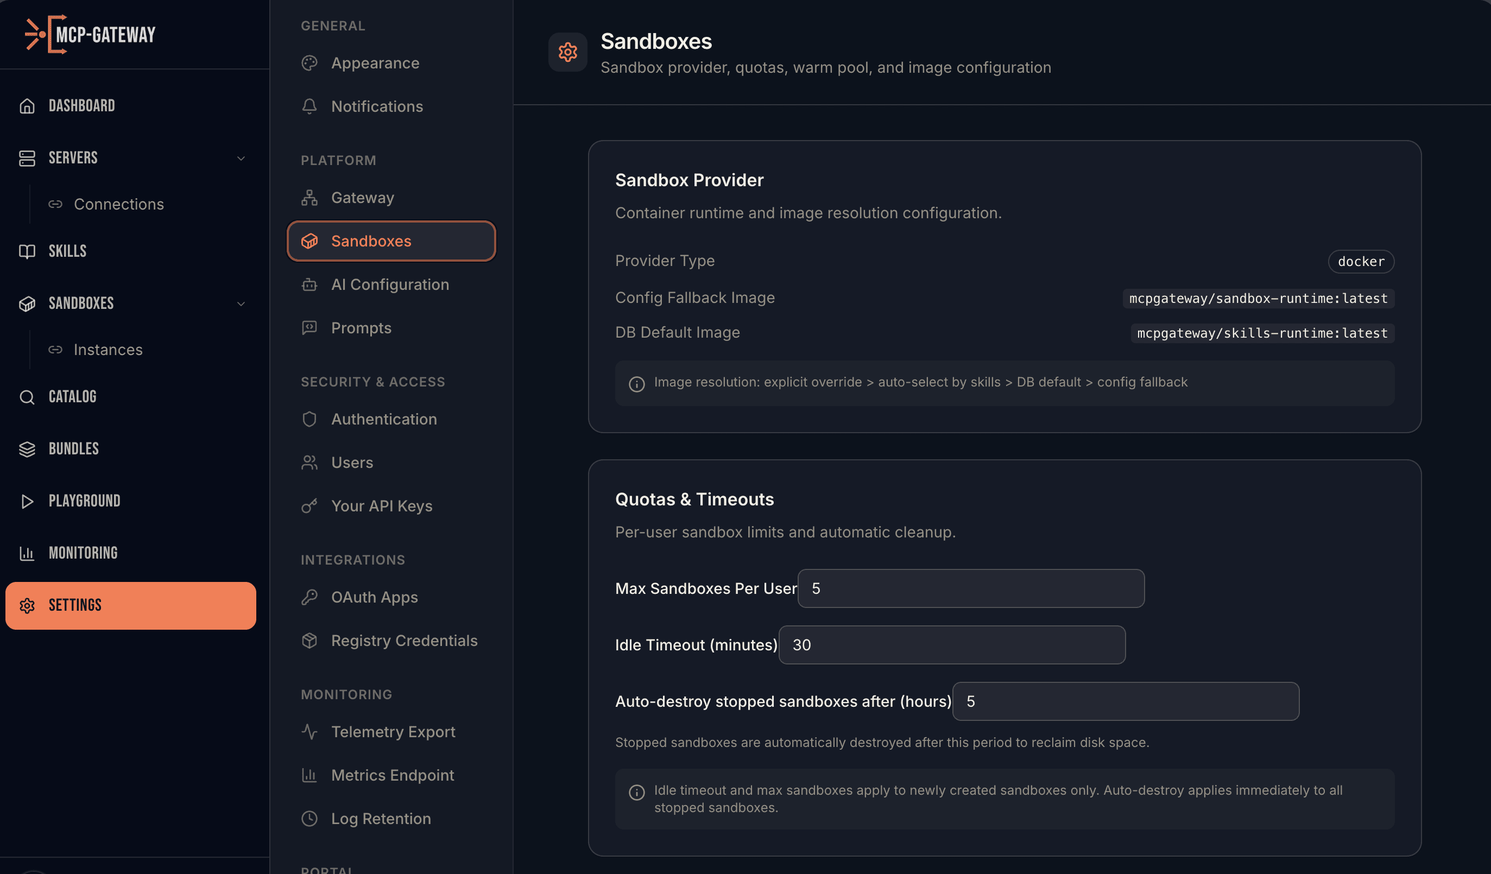
Task: Click the Prompts chat bubble icon
Action: pyautogui.click(x=309, y=328)
